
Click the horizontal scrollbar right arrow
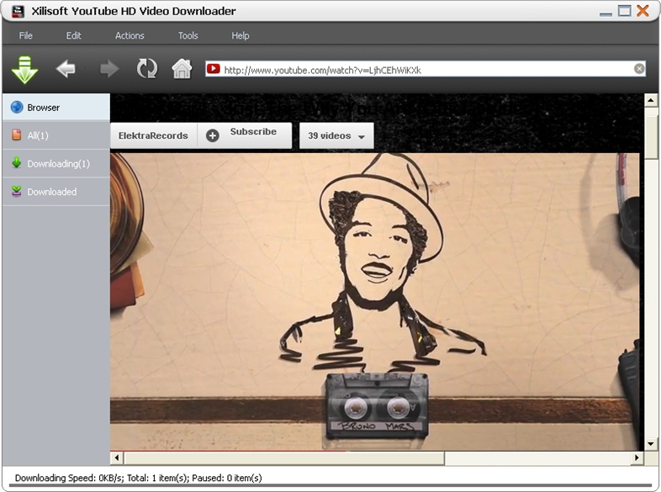pyautogui.click(x=637, y=458)
